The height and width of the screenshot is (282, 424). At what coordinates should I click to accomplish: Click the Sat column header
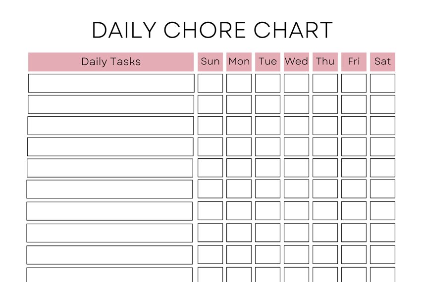tap(382, 62)
